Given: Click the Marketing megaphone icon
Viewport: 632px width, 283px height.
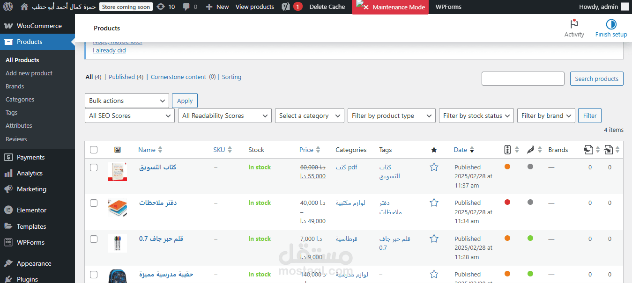Looking at the screenshot, I should click(8, 189).
